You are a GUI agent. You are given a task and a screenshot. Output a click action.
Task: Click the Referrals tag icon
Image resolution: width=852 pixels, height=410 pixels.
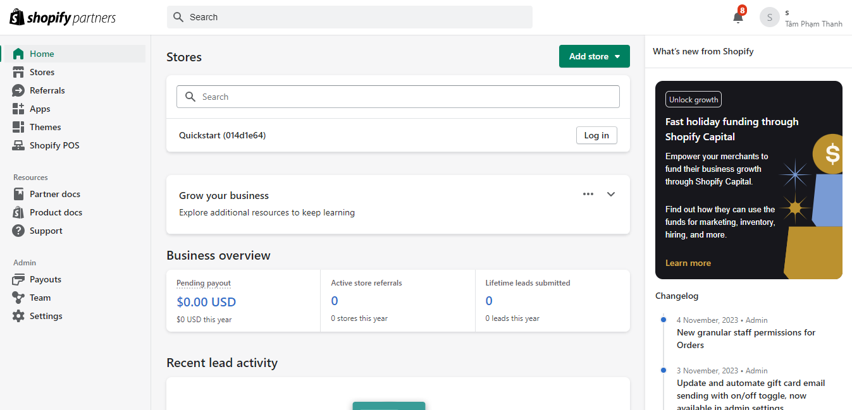[18, 90]
